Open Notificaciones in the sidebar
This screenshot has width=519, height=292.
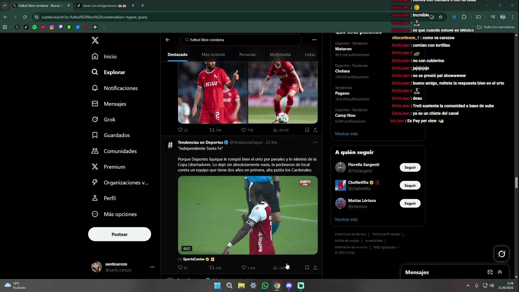pyautogui.click(x=115, y=88)
